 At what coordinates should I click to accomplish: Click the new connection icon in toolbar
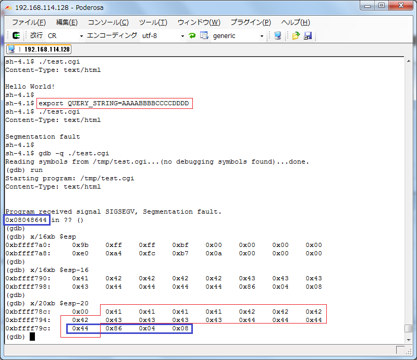point(16,35)
